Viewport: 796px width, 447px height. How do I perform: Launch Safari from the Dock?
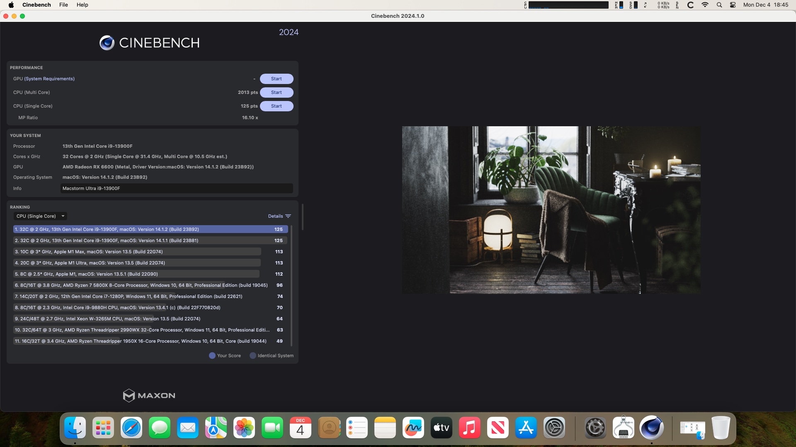131,428
